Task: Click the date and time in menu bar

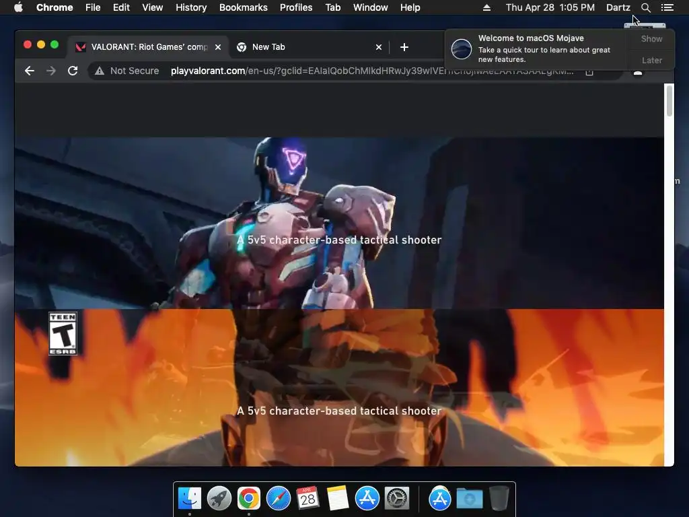Action: coord(550,7)
